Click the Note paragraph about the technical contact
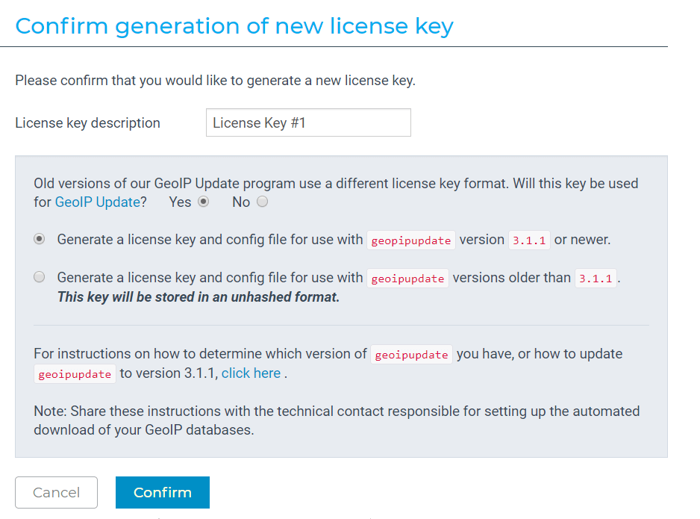The image size is (700, 519). pos(336,420)
